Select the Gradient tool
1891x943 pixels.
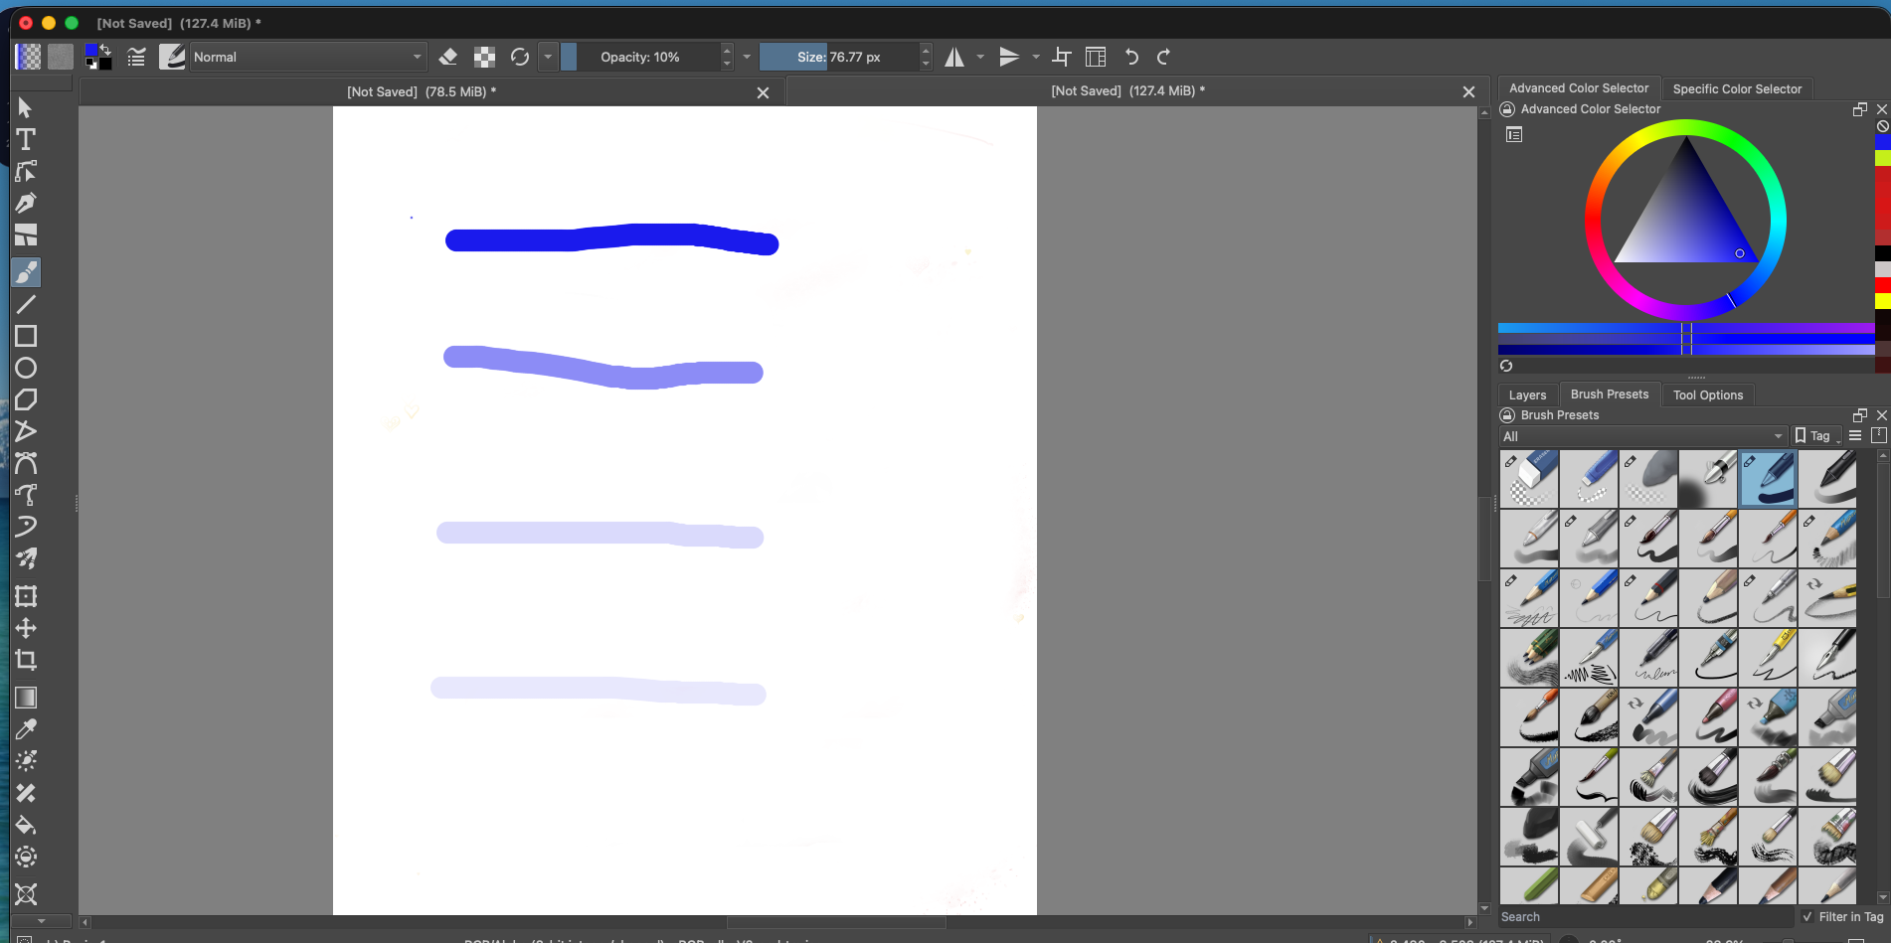click(x=26, y=698)
